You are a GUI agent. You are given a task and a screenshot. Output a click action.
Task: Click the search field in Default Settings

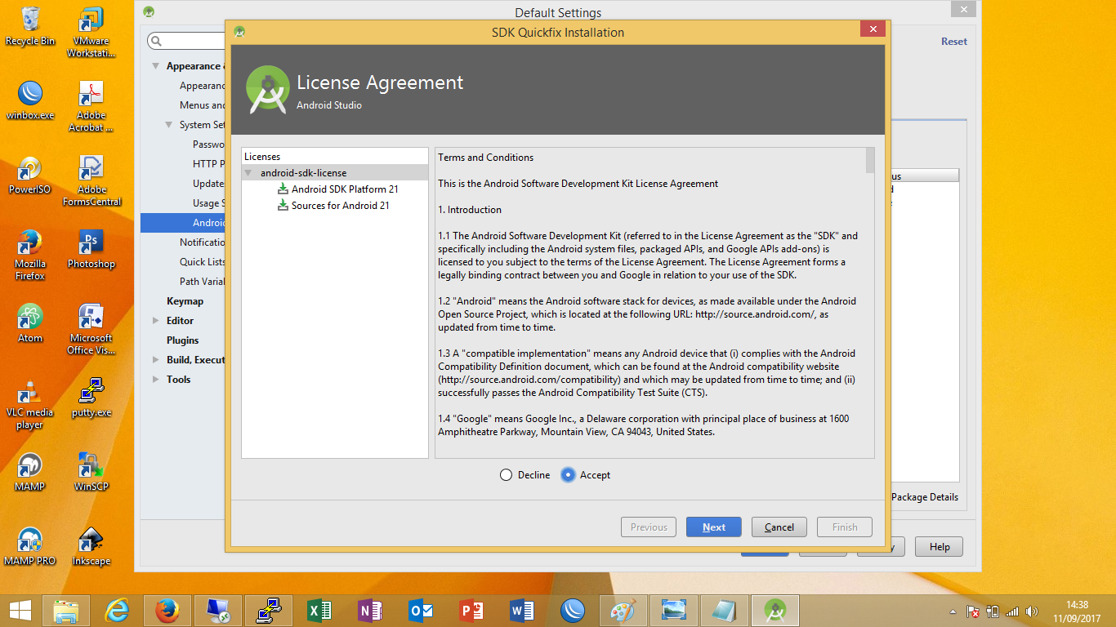click(186, 41)
